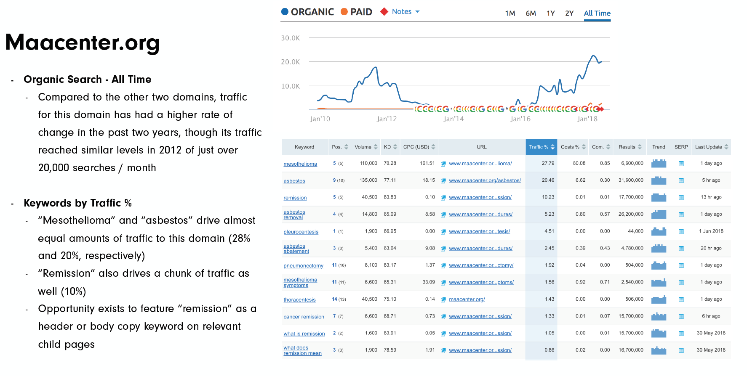
Task: Select the 1Y time range
Action: pos(550,13)
